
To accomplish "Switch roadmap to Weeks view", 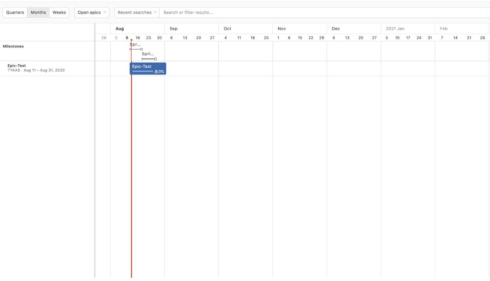I will pyautogui.click(x=59, y=13).
